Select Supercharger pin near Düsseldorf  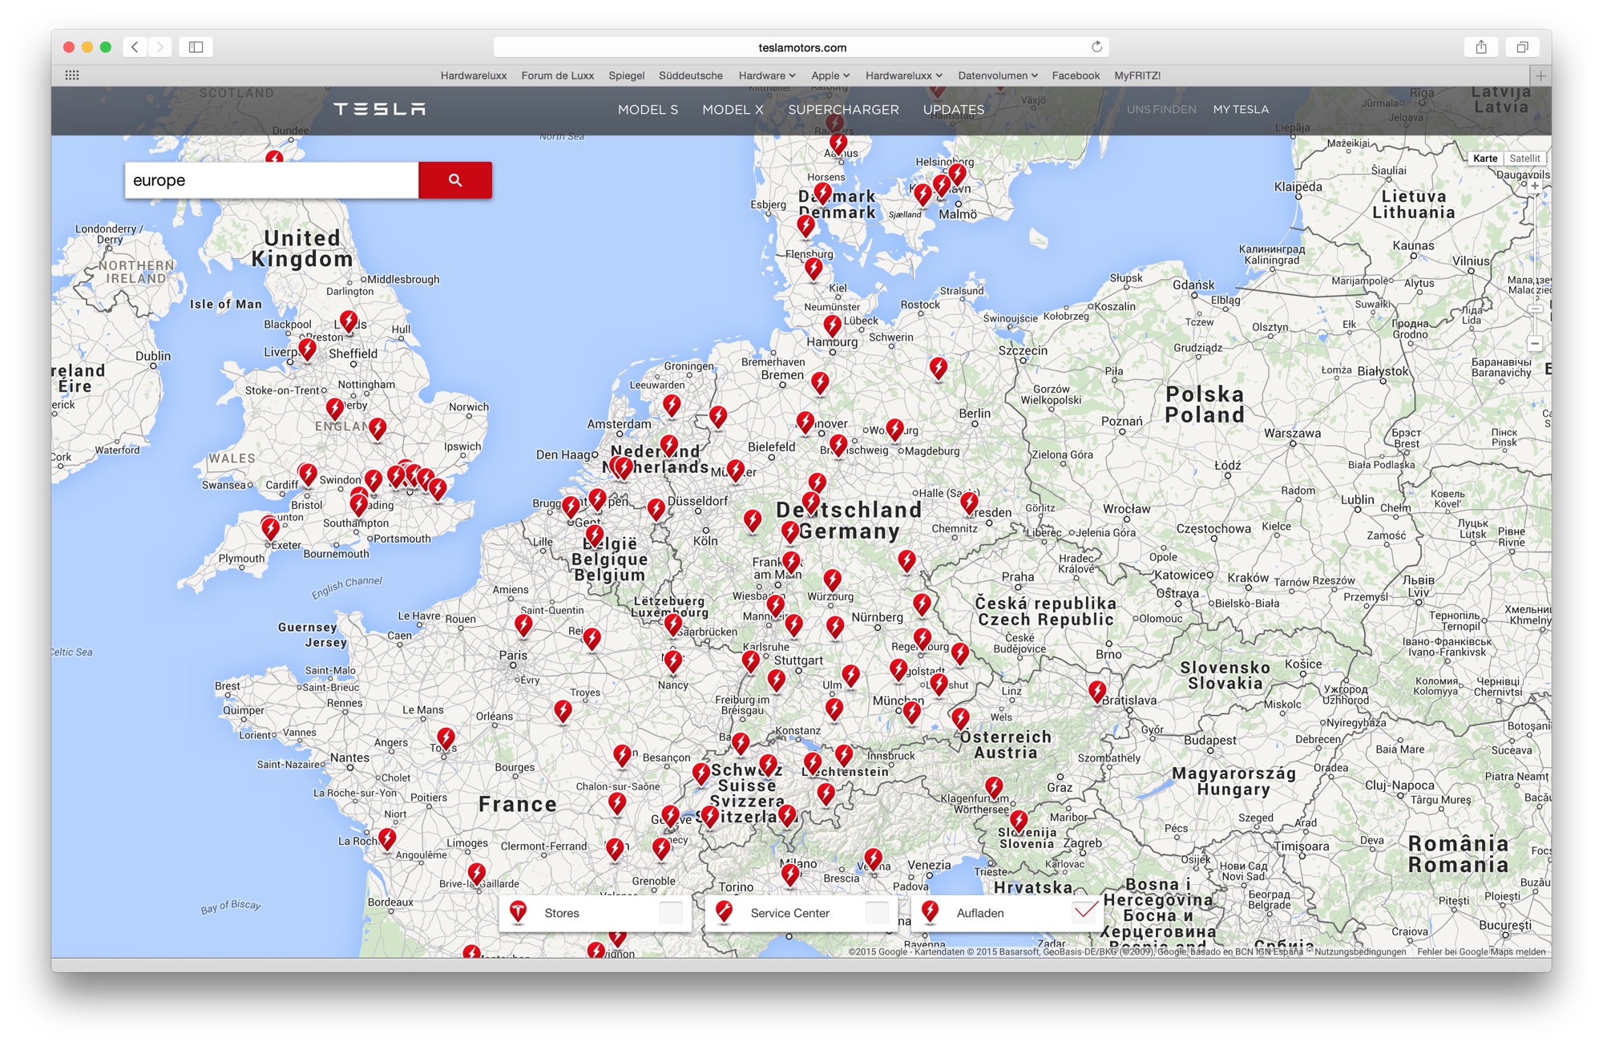click(x=656, y=509)
